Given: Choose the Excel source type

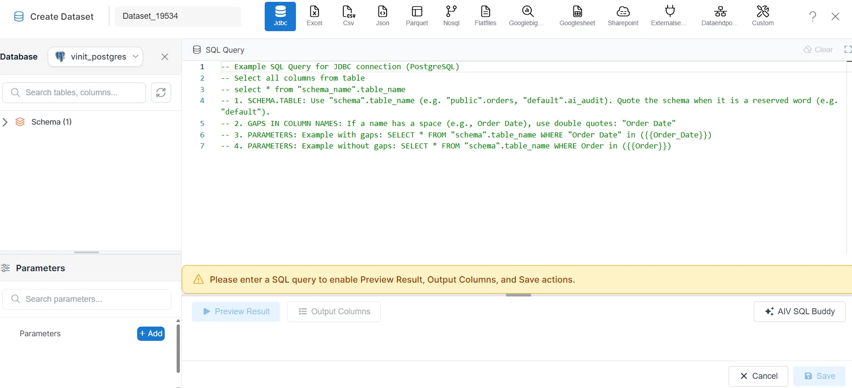Looking at the screenshot, I should click(314, 16).
